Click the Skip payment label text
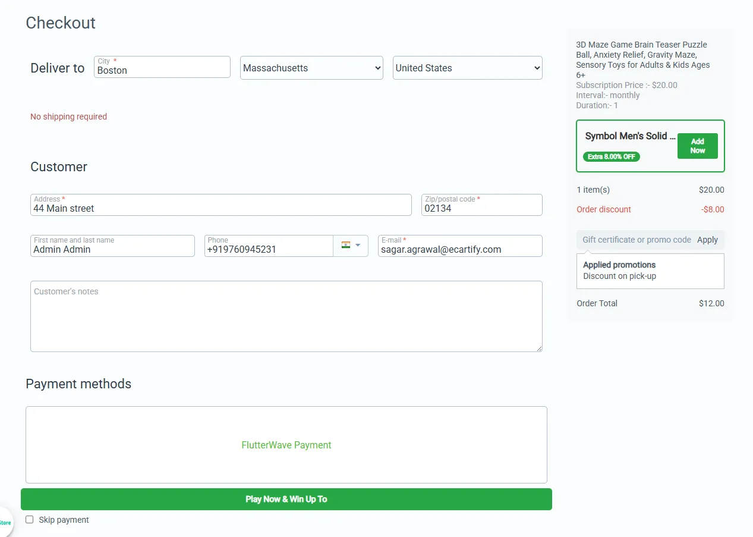Viewport: 753px width, 537px height. (64, 520)
